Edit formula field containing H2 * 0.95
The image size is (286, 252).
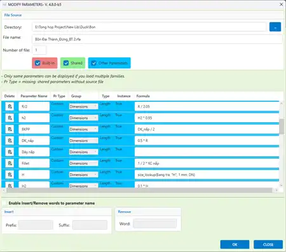pyautogui.click(x=207, y=118)
